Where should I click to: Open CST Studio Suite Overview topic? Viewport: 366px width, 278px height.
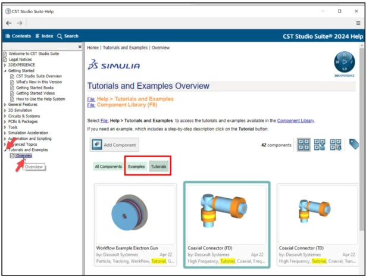(39, 76)
